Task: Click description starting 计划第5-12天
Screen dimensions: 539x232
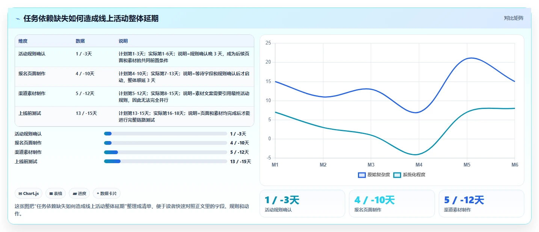Action: coord(184,97)
